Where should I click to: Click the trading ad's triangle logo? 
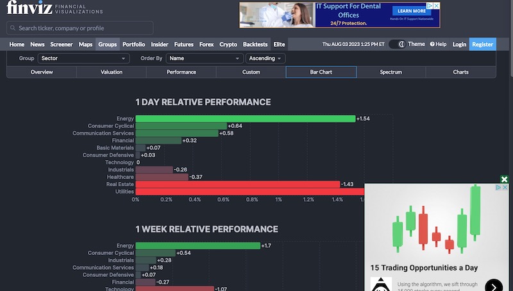(x=381, y=285)
